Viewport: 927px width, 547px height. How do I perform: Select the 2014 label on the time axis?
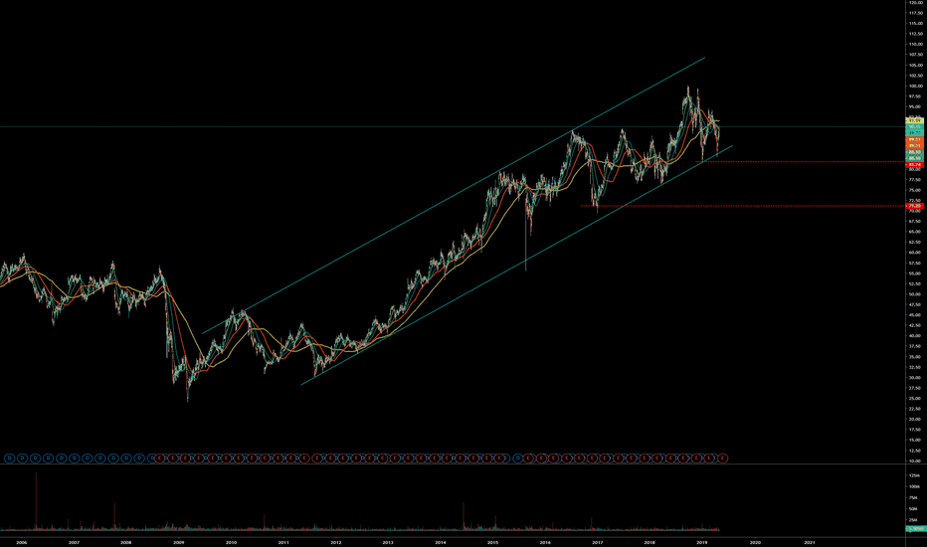click(x=441, y=542)
